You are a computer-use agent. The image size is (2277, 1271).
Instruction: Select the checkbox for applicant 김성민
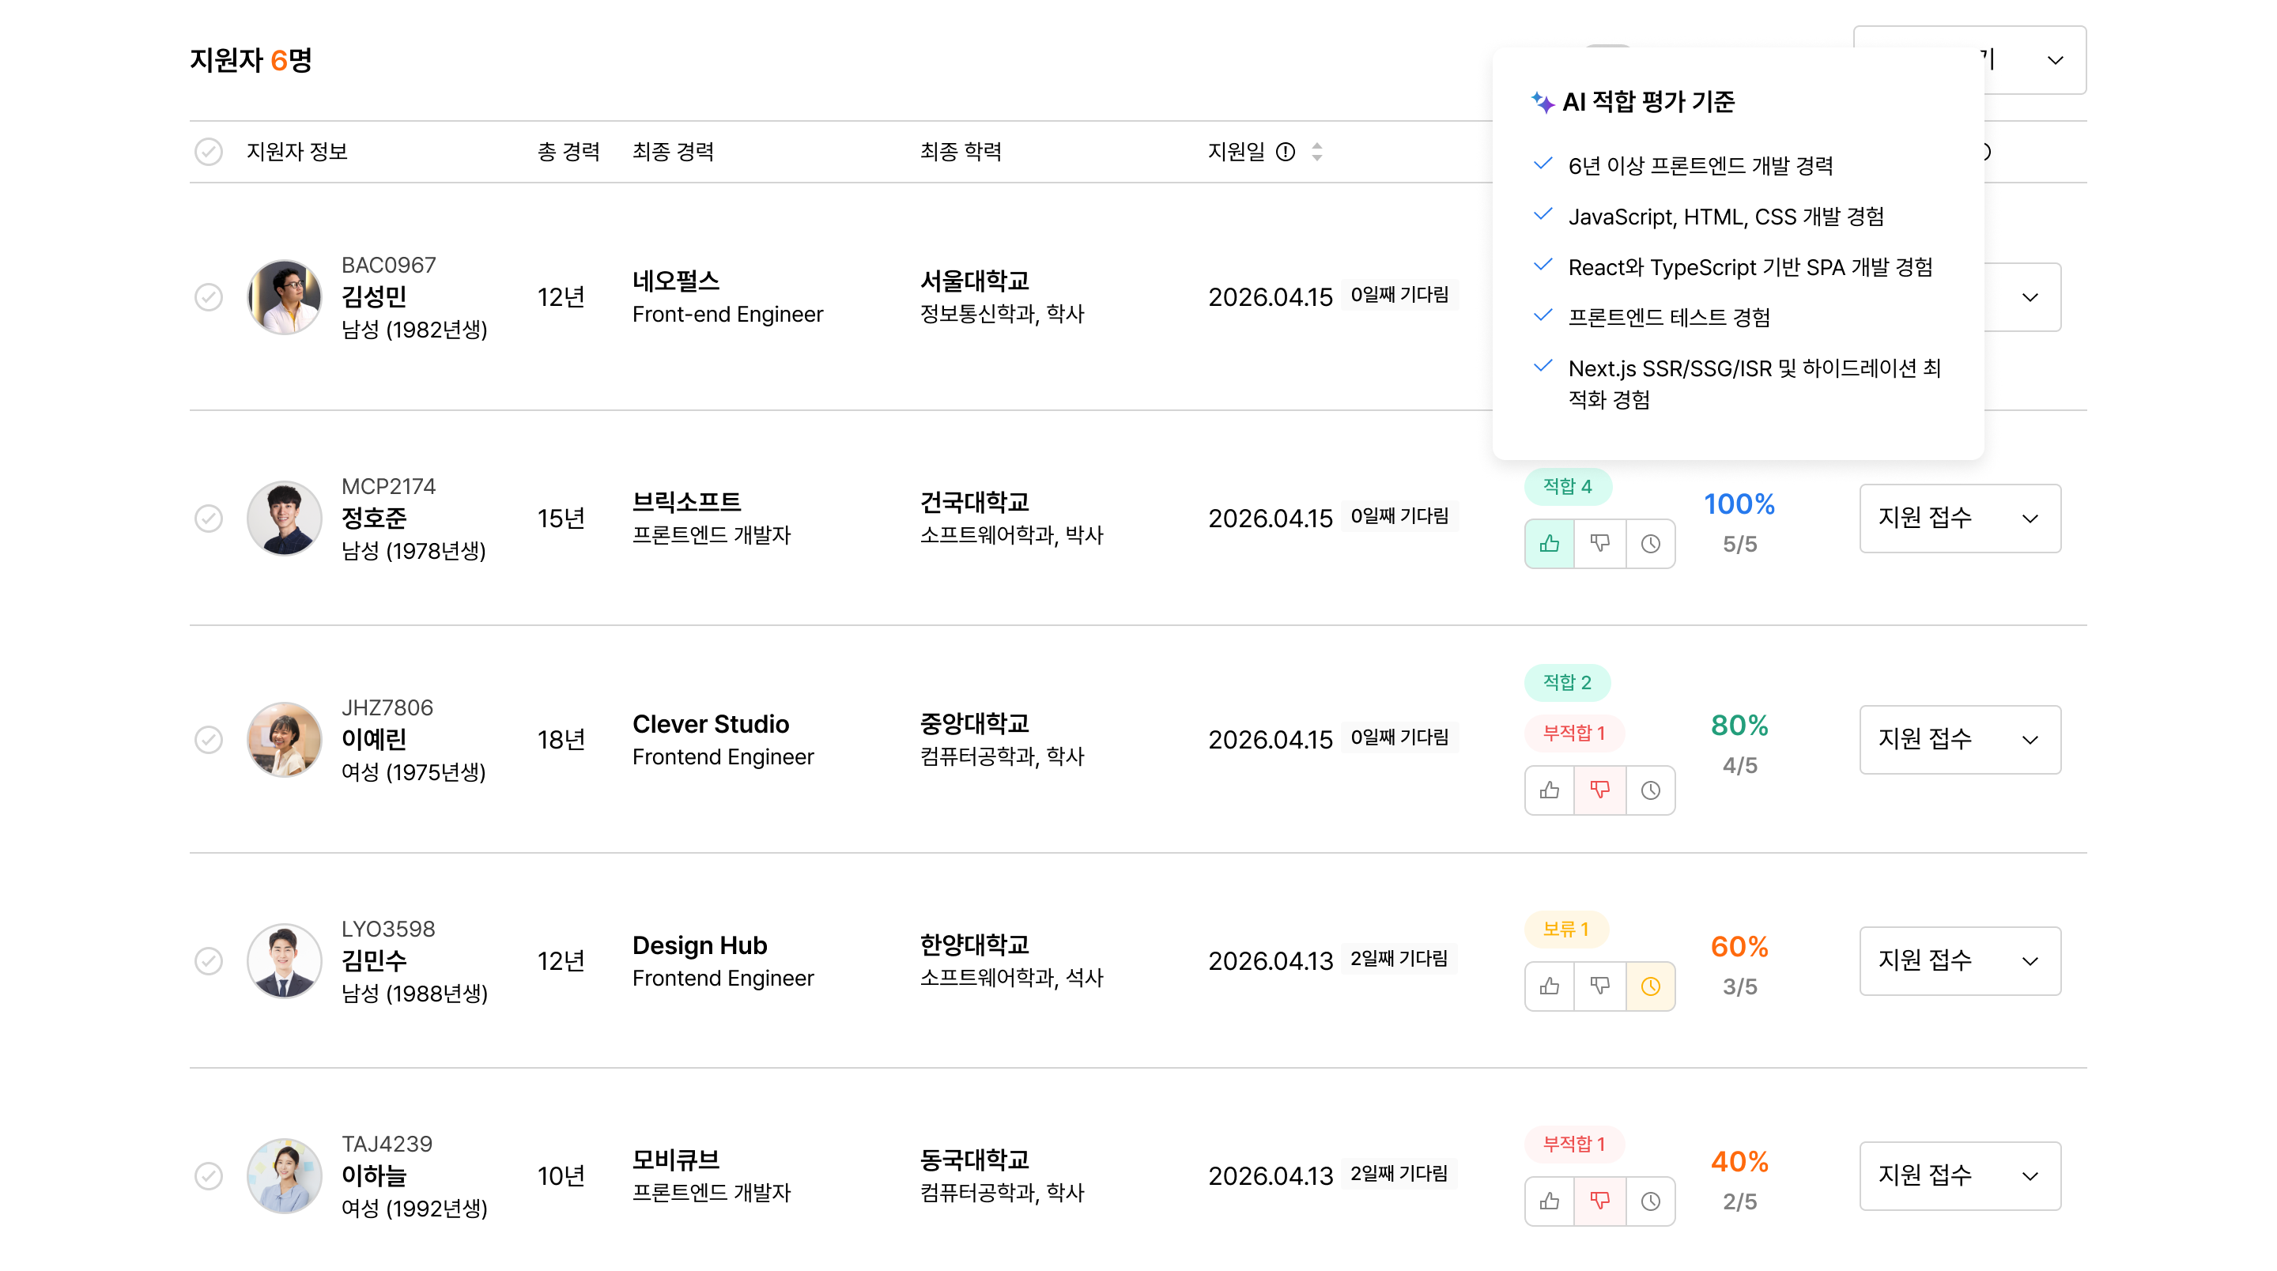pyautogui.click(x=209, y=297)
